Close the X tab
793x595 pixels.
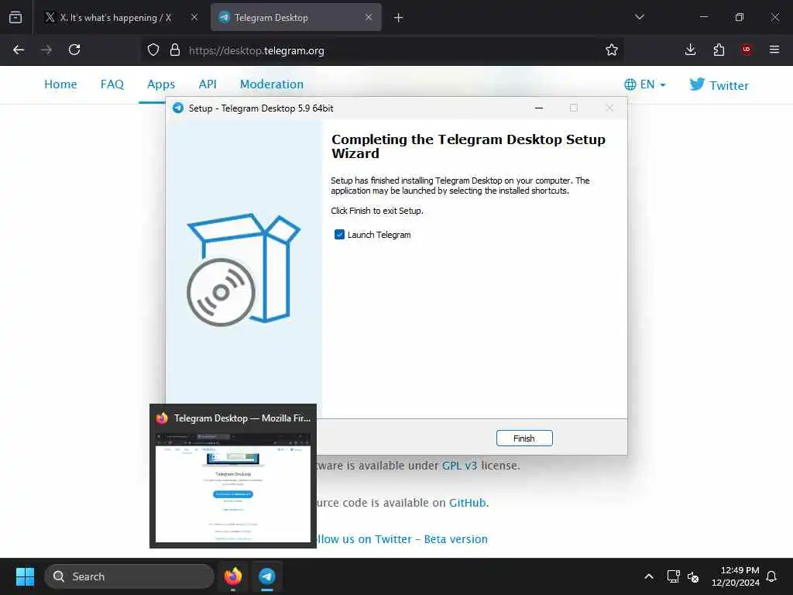194,17
